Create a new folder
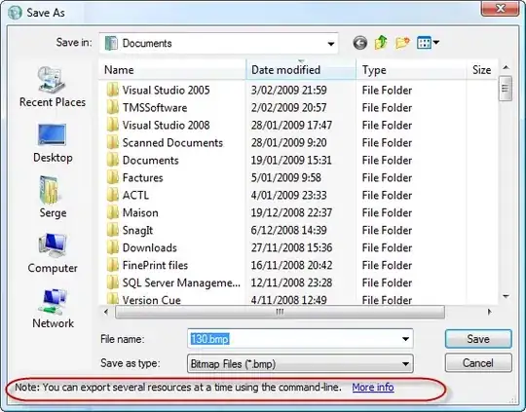This screenshot has width=526, height=412. tap(402, 43)
